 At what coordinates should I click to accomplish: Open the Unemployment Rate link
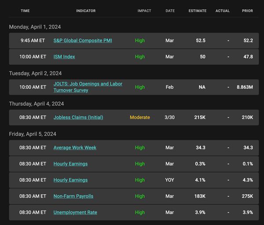coord(75,212)
